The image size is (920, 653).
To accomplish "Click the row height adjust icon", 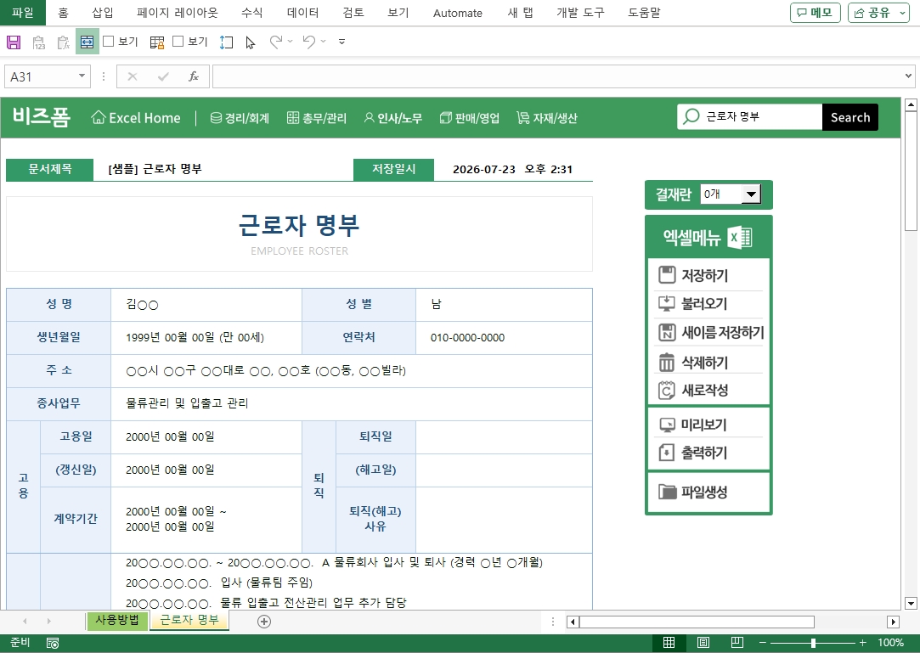I will 227,42.
